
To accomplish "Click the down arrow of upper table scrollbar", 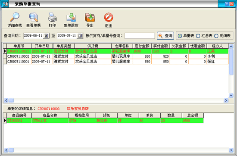I will pyautogui.click(x=231, y=95).
